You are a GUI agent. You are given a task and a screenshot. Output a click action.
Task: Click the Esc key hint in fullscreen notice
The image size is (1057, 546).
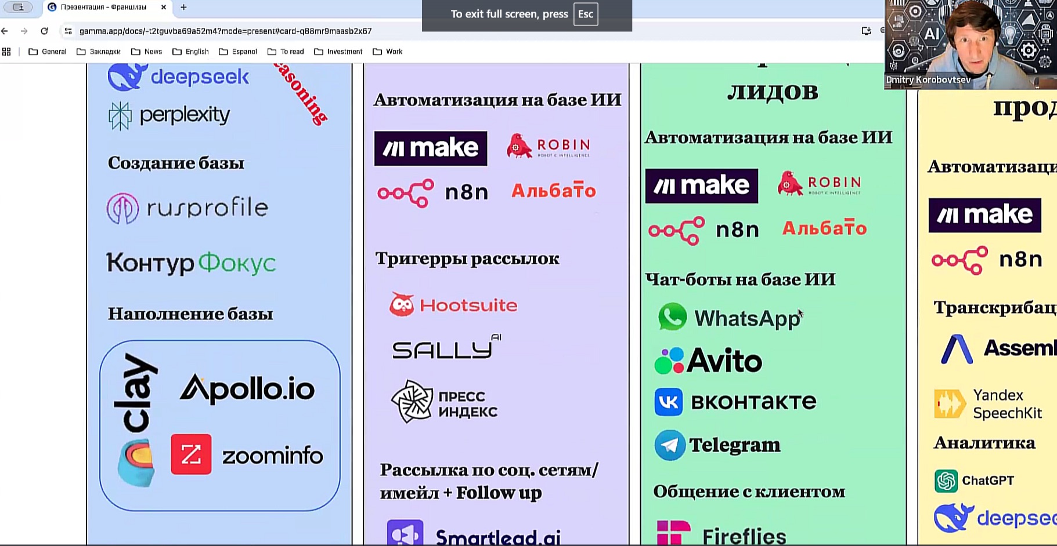point(586,14)
